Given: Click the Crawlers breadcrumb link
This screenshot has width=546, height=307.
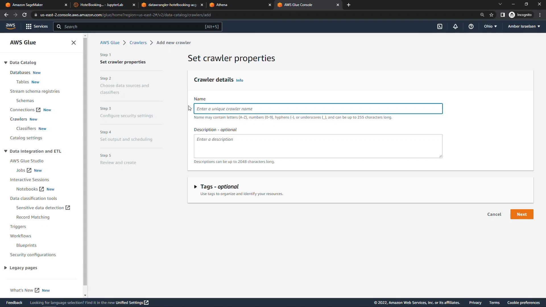Looking at the screenshot, I should point(138,43).
